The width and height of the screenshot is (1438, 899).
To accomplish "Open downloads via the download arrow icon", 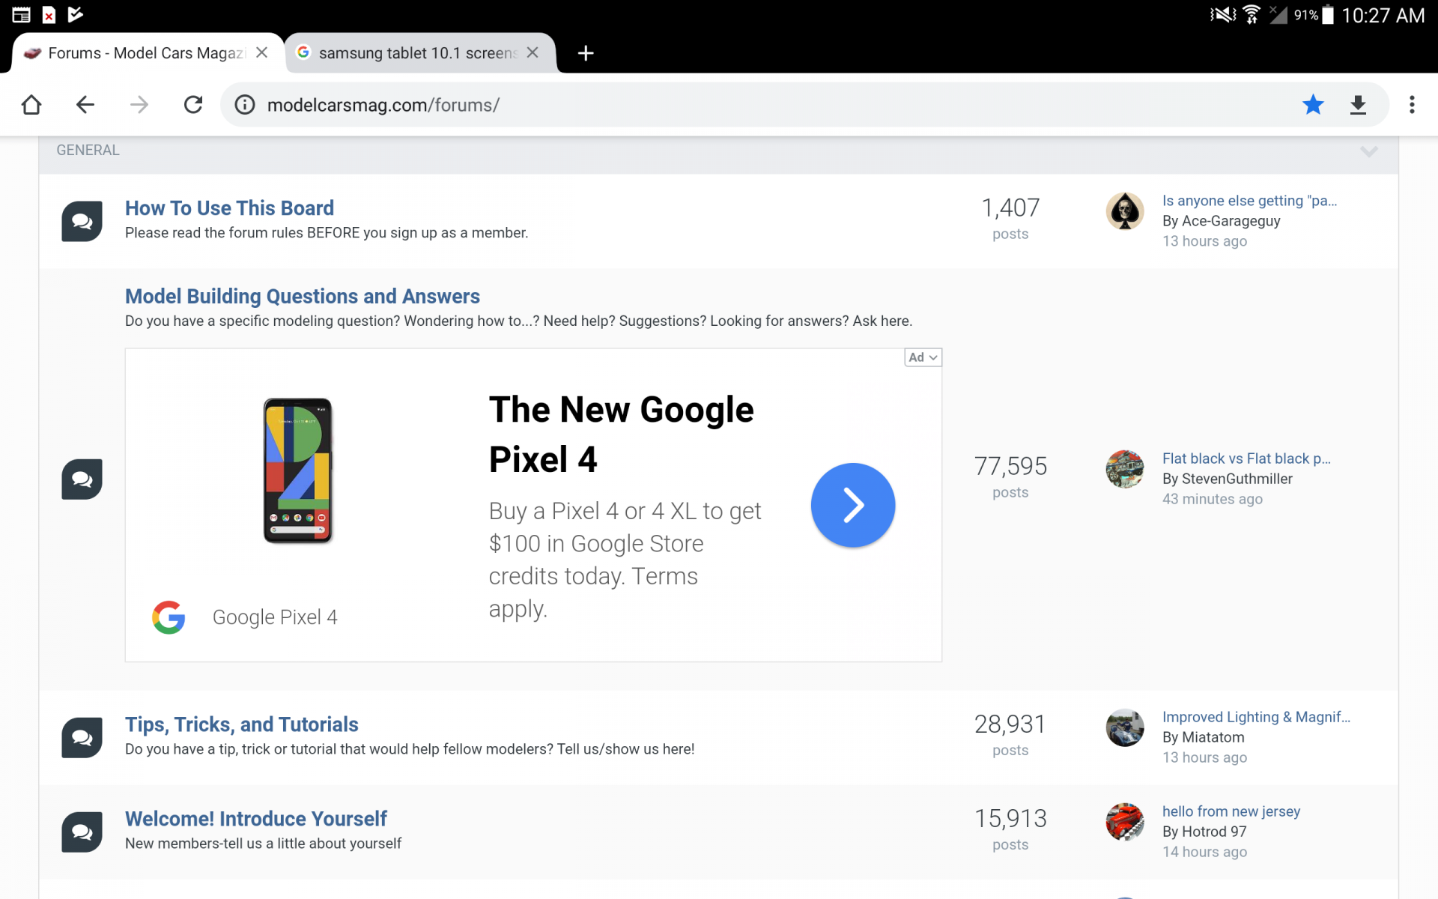I will 1359,104.
